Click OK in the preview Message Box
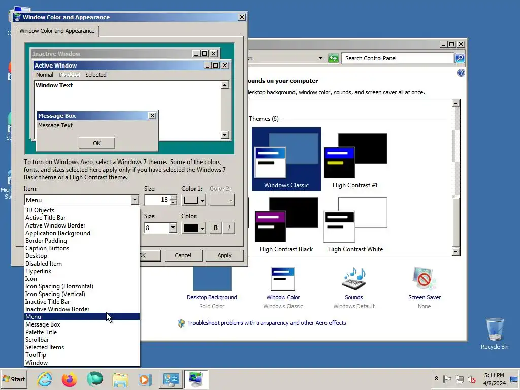 pos(97,143)
